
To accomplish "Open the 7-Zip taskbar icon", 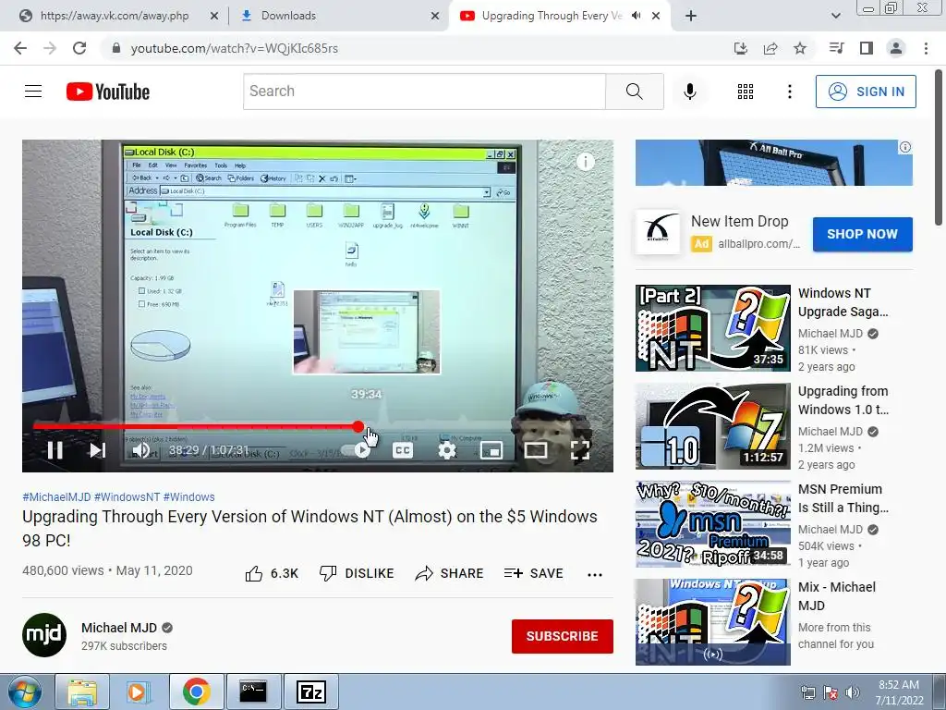I will pos(311,692).
